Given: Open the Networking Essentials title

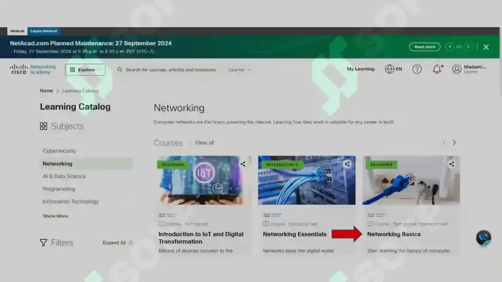Looking at the screenshot, I should tap(295, 234).
